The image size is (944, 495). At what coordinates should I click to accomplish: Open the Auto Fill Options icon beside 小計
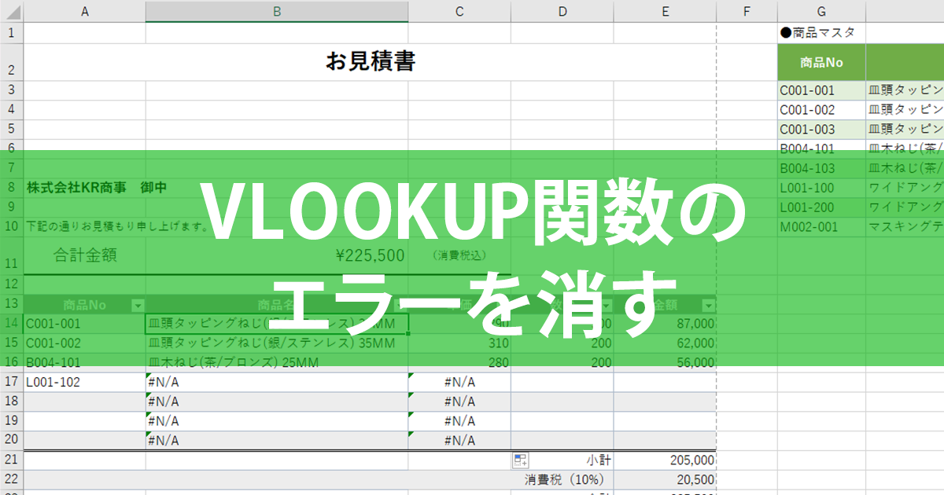520,460
